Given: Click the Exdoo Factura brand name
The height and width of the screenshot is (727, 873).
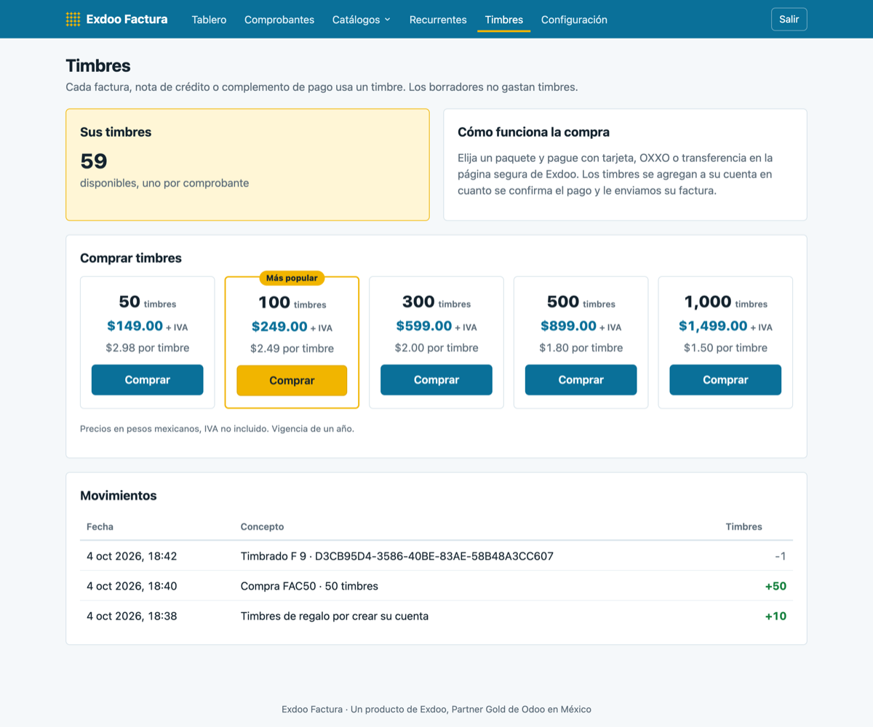Looking at the screenshot, I should (127, 20).
